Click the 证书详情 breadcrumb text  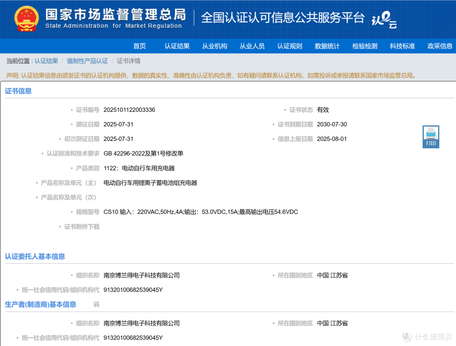click(128, 61)
